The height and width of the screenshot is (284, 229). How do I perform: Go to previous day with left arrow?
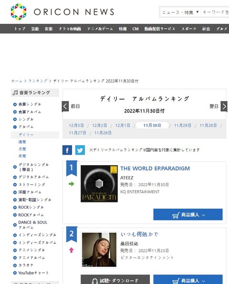[65, 106]
